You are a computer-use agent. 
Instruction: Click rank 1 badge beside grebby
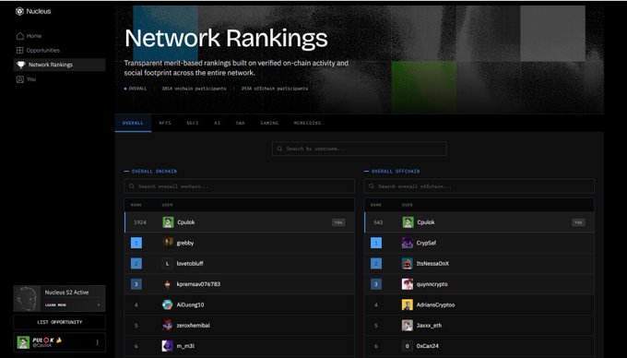(x=136, y=243)
